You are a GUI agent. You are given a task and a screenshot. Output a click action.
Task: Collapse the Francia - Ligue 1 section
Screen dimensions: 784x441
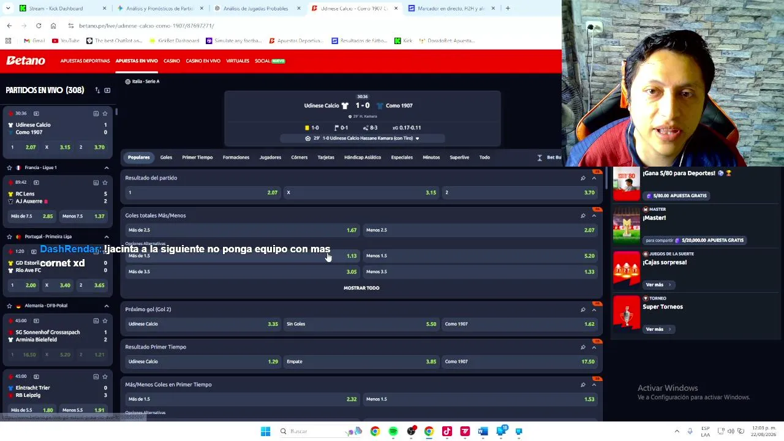pos(107,167)
